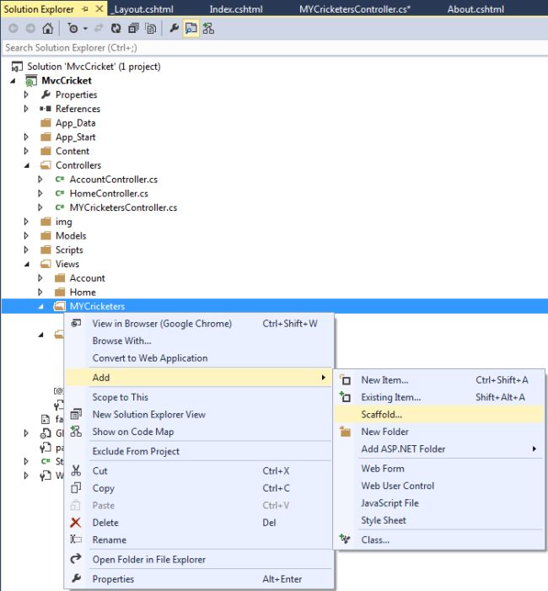This screenshot has height=591, width=548.
Task: Select HomeController.cs file
Action: coord(109,193)
